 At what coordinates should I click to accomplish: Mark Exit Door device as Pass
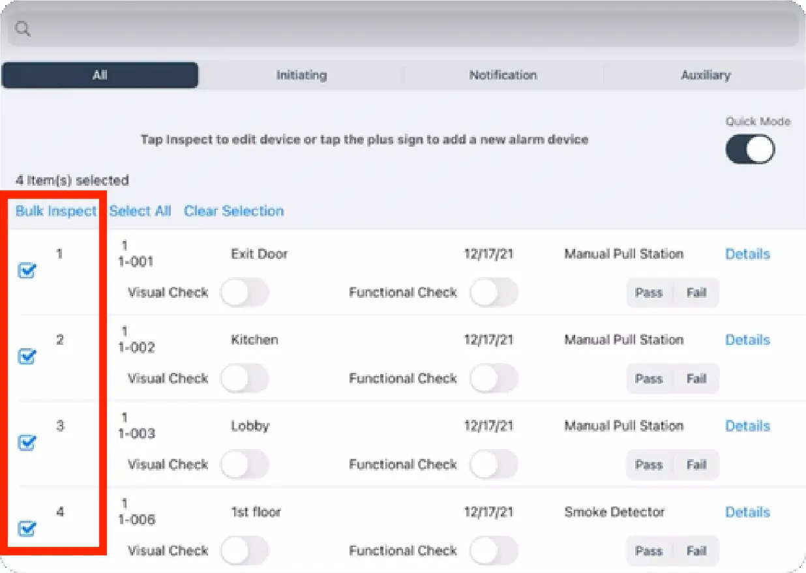pyautogui.click(x=649, y=293)
